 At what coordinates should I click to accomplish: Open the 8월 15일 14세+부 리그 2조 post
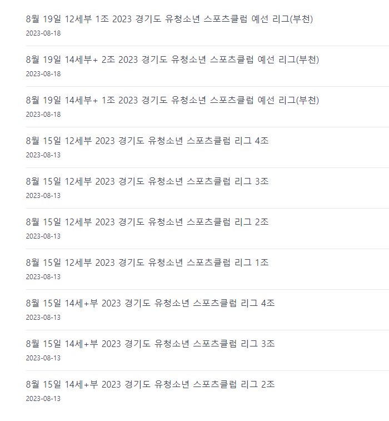(150, 384)
